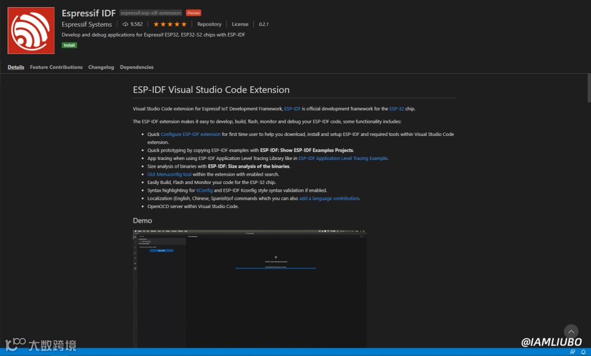Image resolution: width=591 pixels, height=356 pixels.
Task: Install the Espressif IDF extension
Action: coord(69,45)
